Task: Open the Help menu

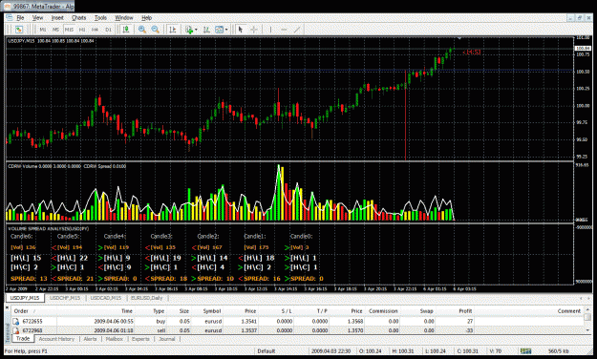Action: click(146, 18)
